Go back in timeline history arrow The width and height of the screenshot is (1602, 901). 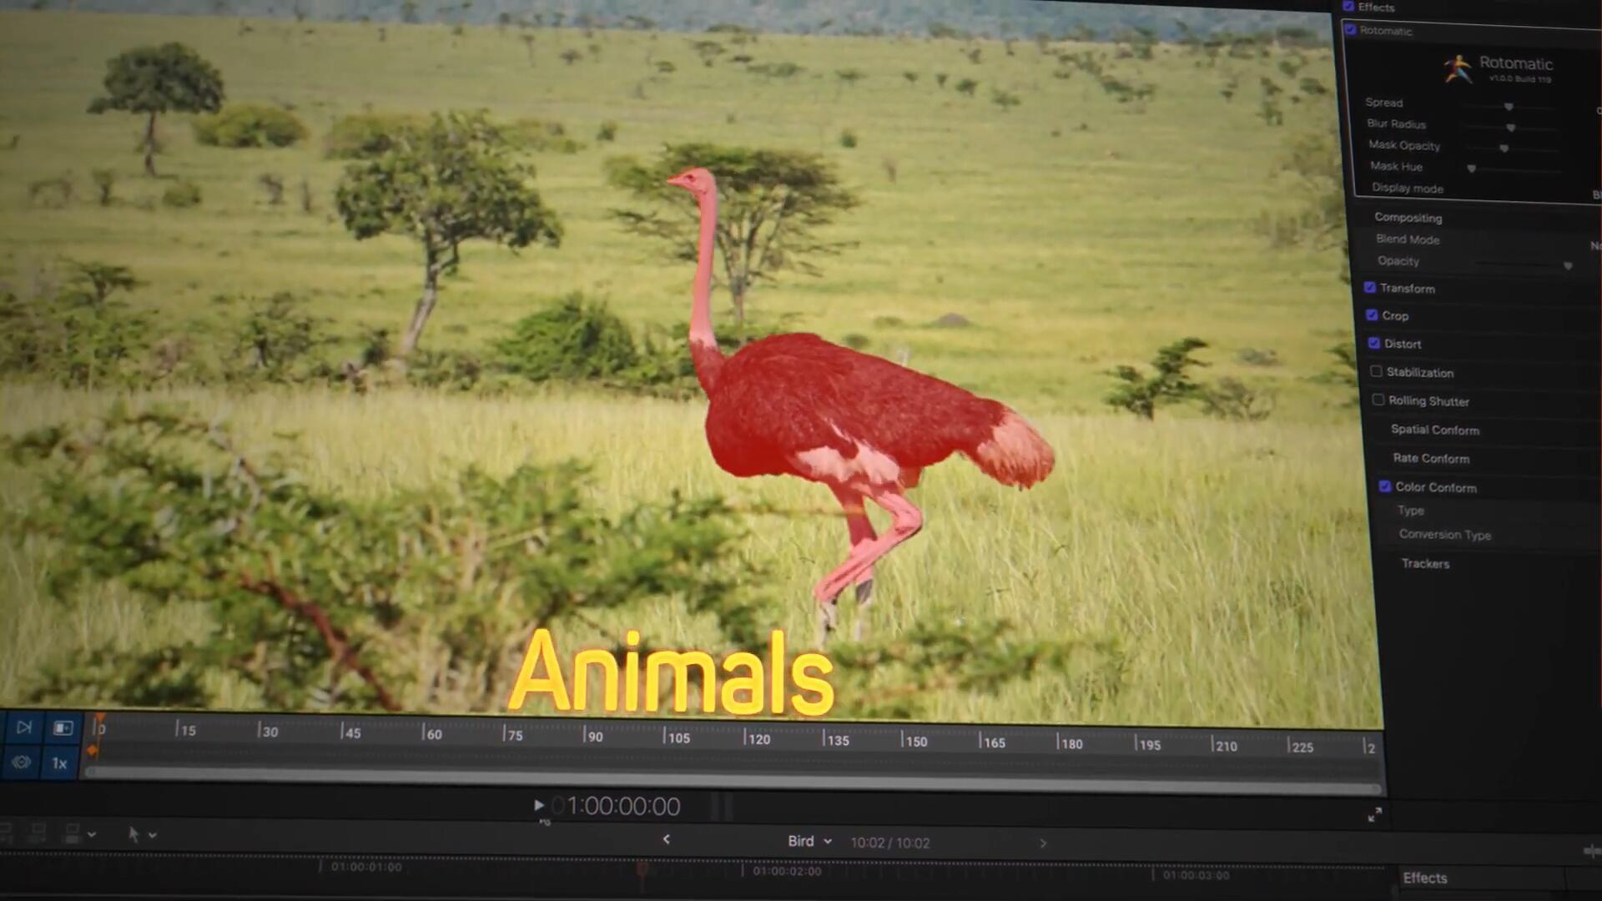[666, 839]
